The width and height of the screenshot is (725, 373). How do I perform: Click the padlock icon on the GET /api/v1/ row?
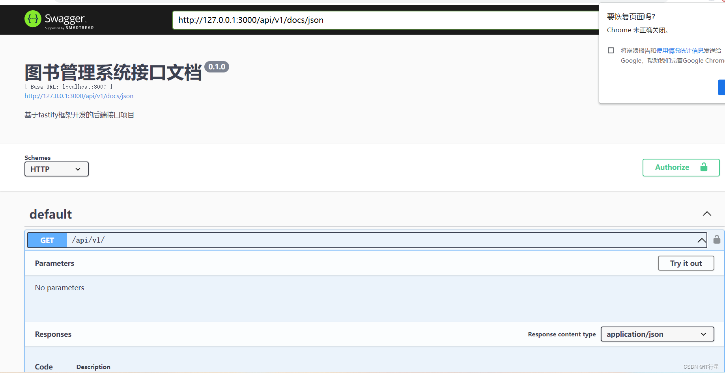[x=717, y=239]
